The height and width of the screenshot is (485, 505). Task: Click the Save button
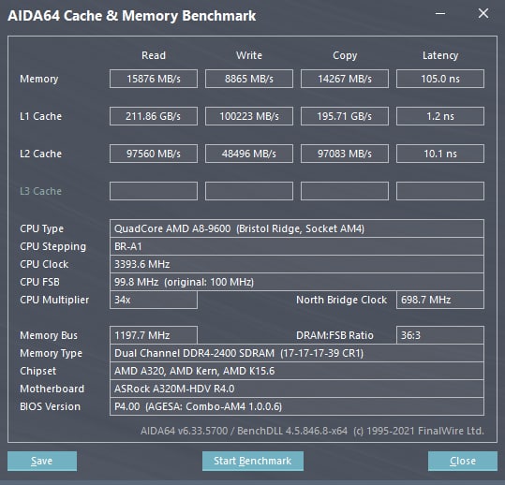click(x=42, y=461)
